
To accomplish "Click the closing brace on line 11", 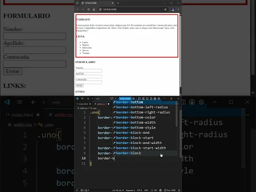I will [91, 163].
